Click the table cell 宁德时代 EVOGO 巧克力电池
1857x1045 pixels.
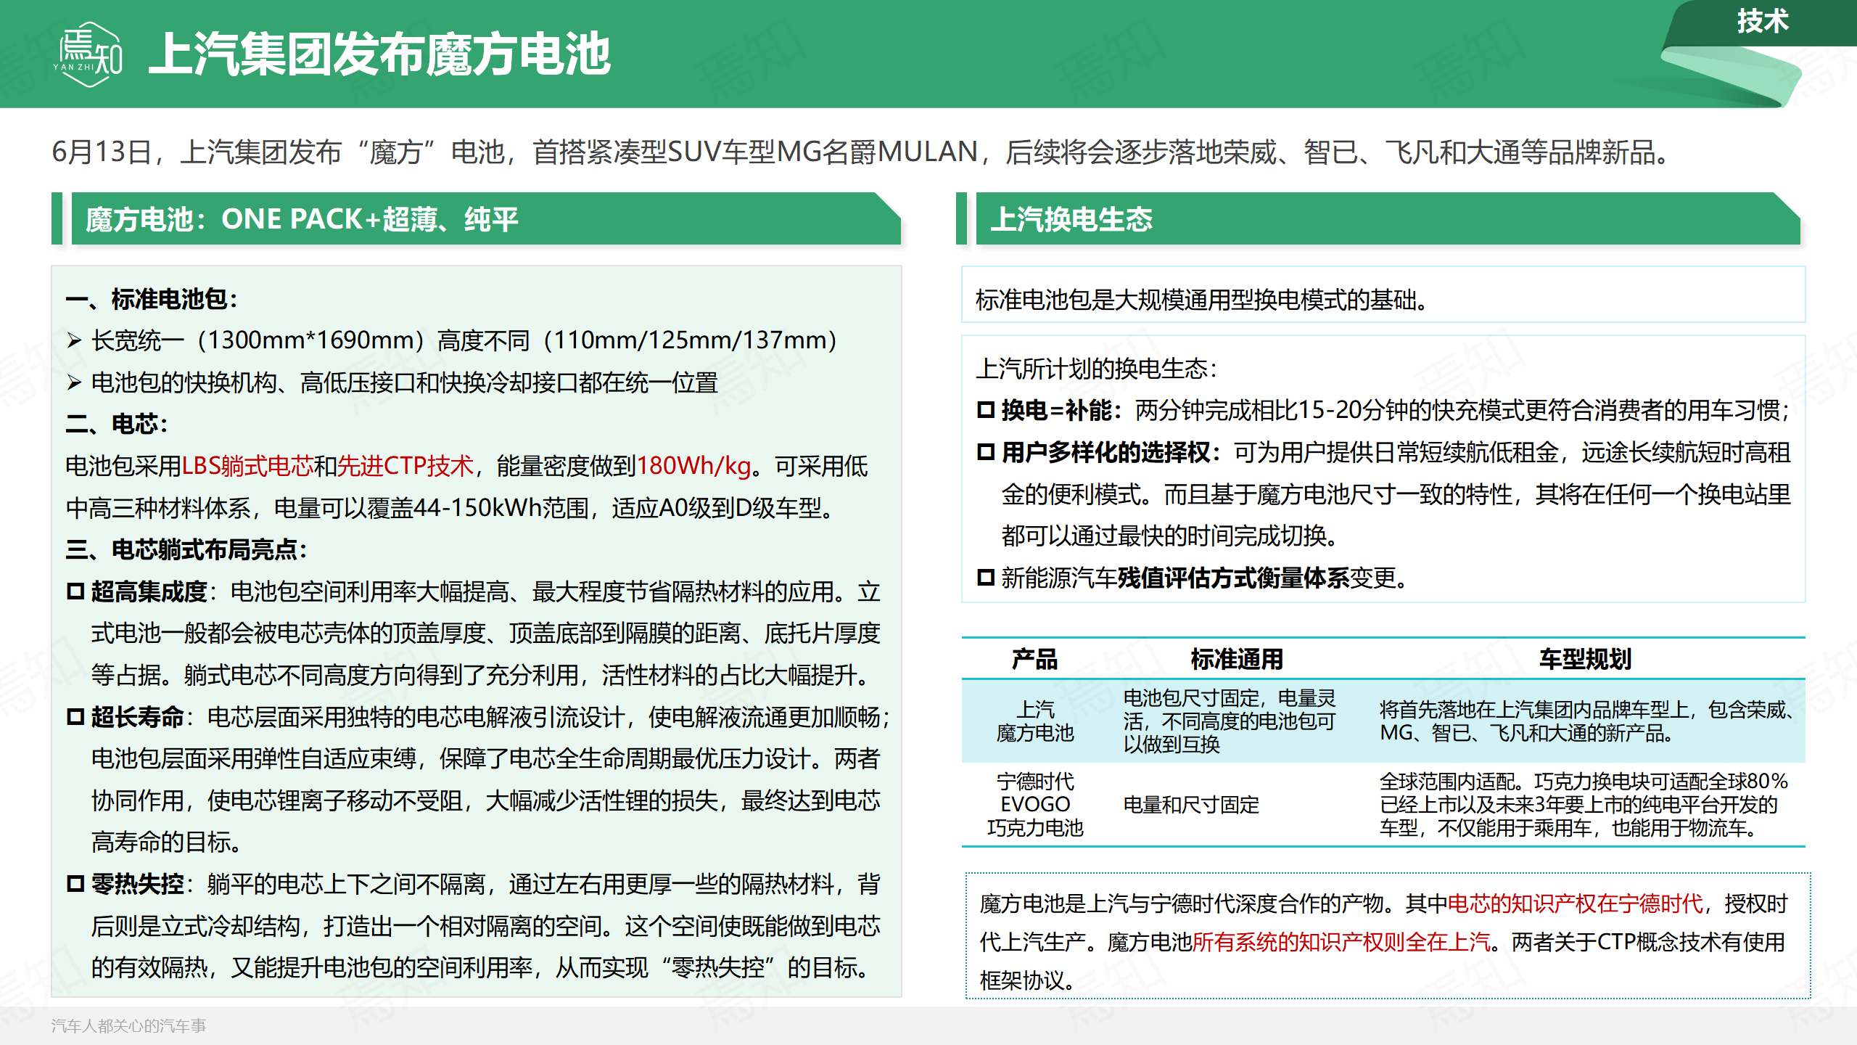tap(1035, 805)
